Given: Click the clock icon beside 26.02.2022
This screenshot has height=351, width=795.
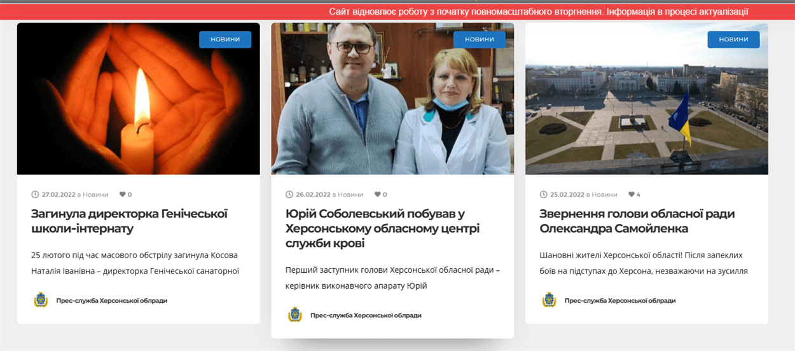Looking at the screenshot, I should coord(289,195).
